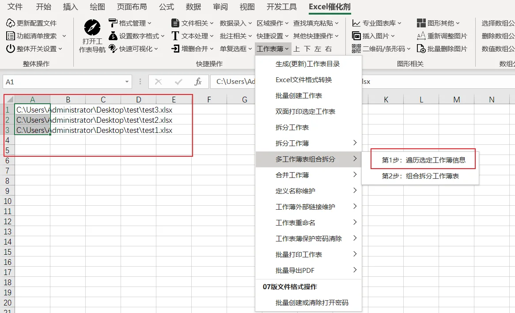
Task: Select the cell containing test2.xlsx path
Action: [x=33, y=120]
